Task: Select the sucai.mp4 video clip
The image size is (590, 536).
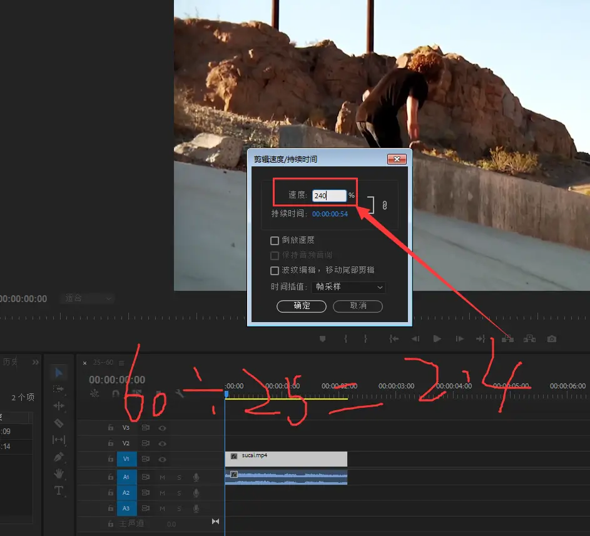Action: pos(286,459)
